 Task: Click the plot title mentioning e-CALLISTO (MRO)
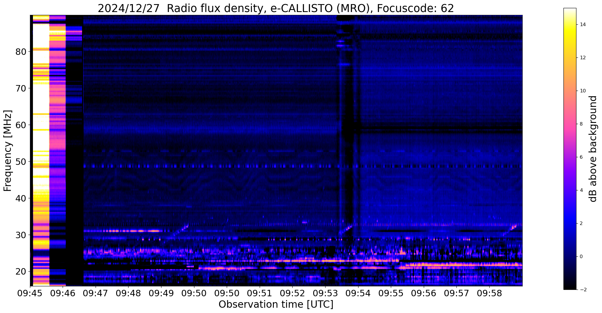coord(276,9)
